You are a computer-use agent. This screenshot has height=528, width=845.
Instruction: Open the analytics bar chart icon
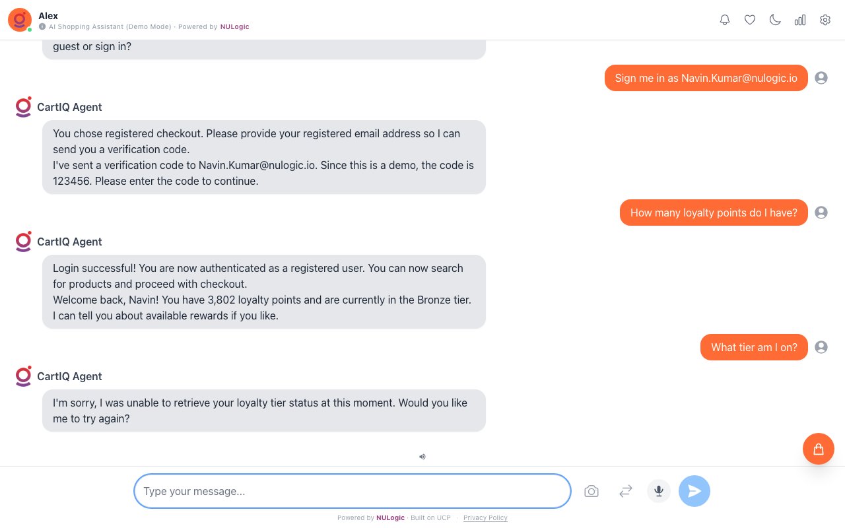800,20
